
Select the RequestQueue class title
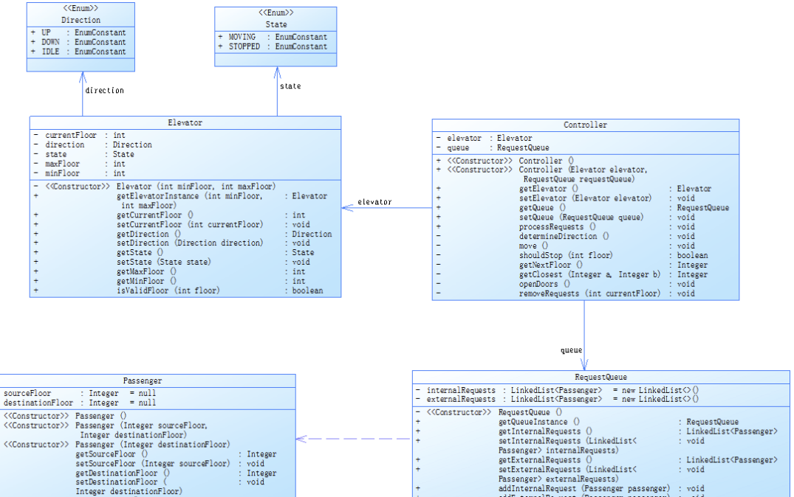(600, 377)
